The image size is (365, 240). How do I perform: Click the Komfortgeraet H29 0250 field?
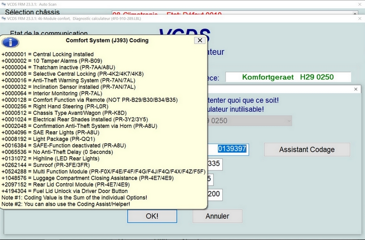coord(288,77)
